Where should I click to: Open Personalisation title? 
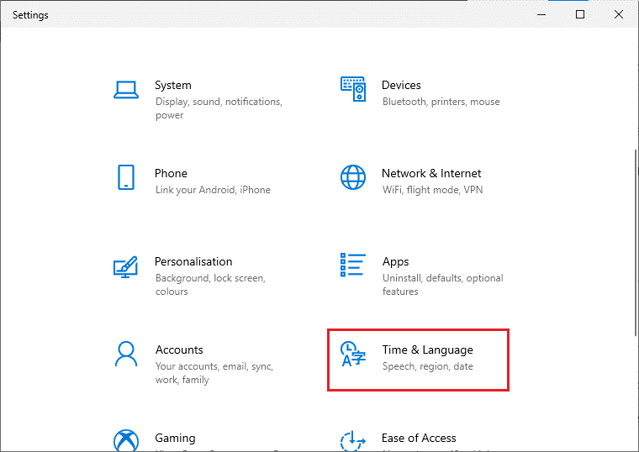coord(193,261)
